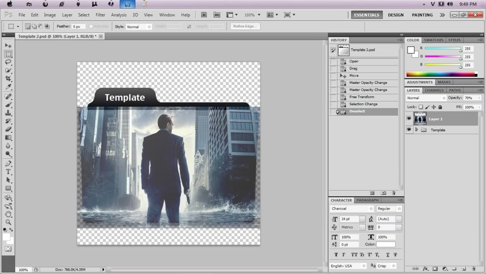This screenshot has height=274, width=486.
Task: Toggle Faux Italic in Character panel
Action: click(x=344, y=255)
